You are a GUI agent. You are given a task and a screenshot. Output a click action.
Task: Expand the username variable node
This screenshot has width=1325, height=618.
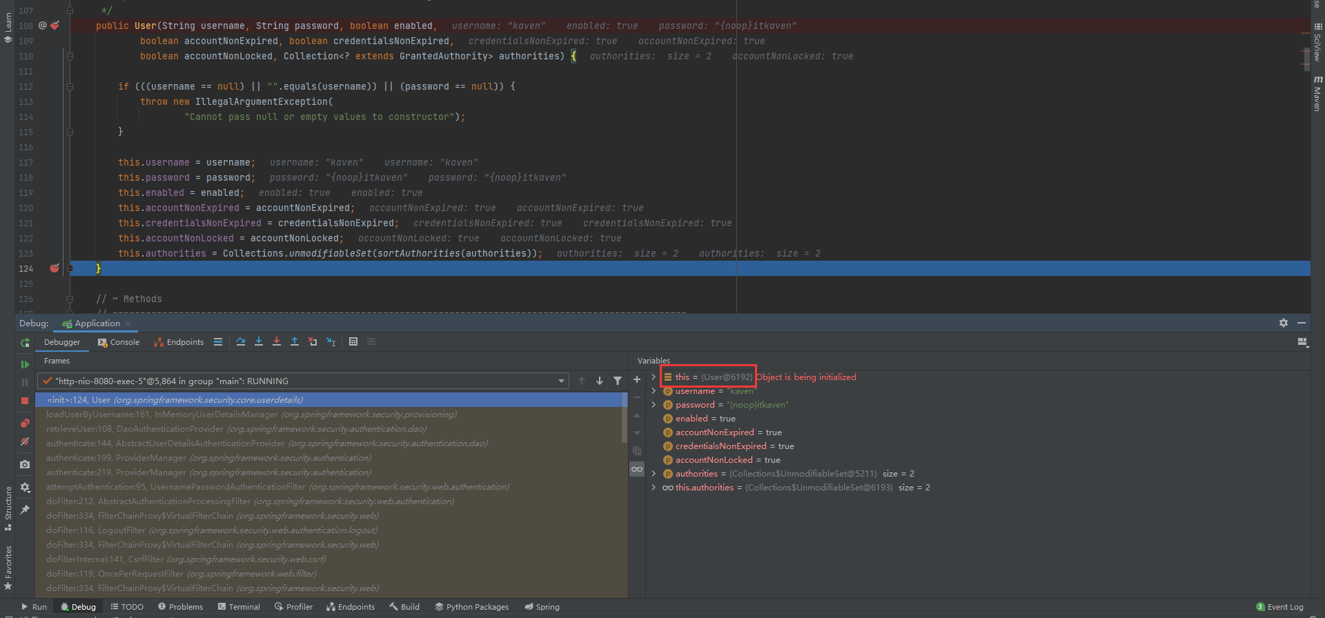point(654,391)
